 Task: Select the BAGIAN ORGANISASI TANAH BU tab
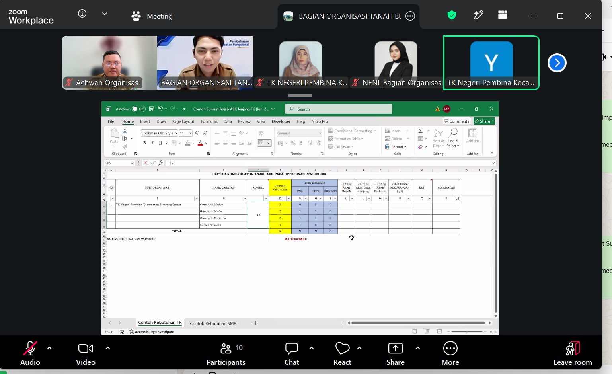click(349, 16)
